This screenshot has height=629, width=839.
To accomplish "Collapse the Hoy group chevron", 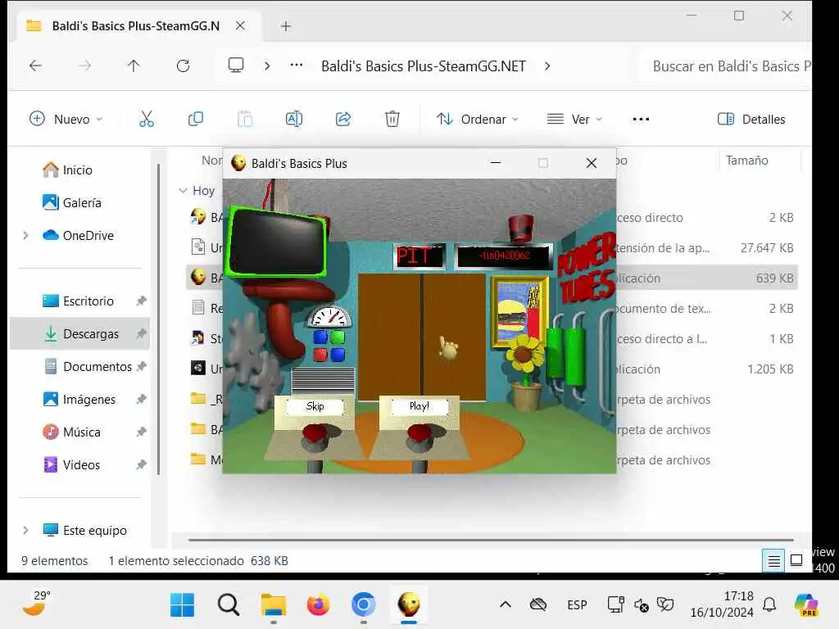I will [x=183, y=190].
